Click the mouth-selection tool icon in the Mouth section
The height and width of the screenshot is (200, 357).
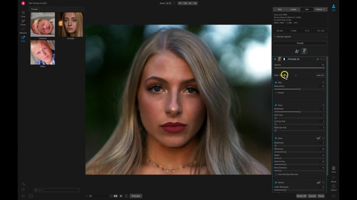click(x=319, y=182)
